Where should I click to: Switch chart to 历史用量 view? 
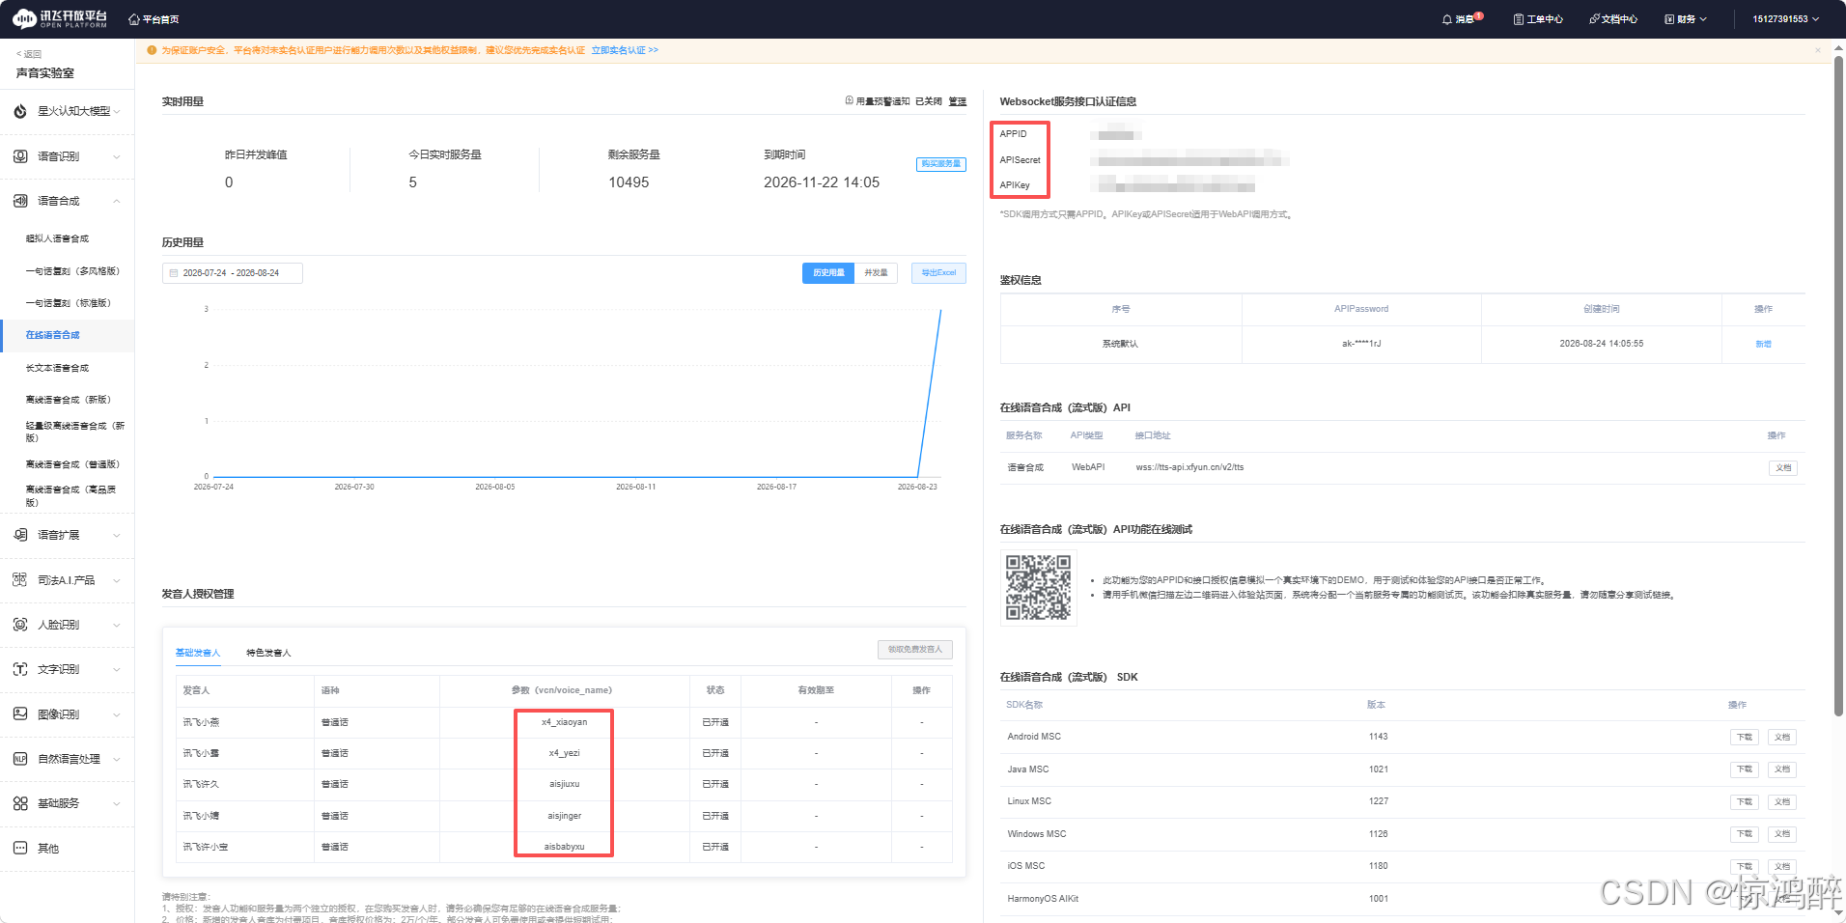pos(828,273)
